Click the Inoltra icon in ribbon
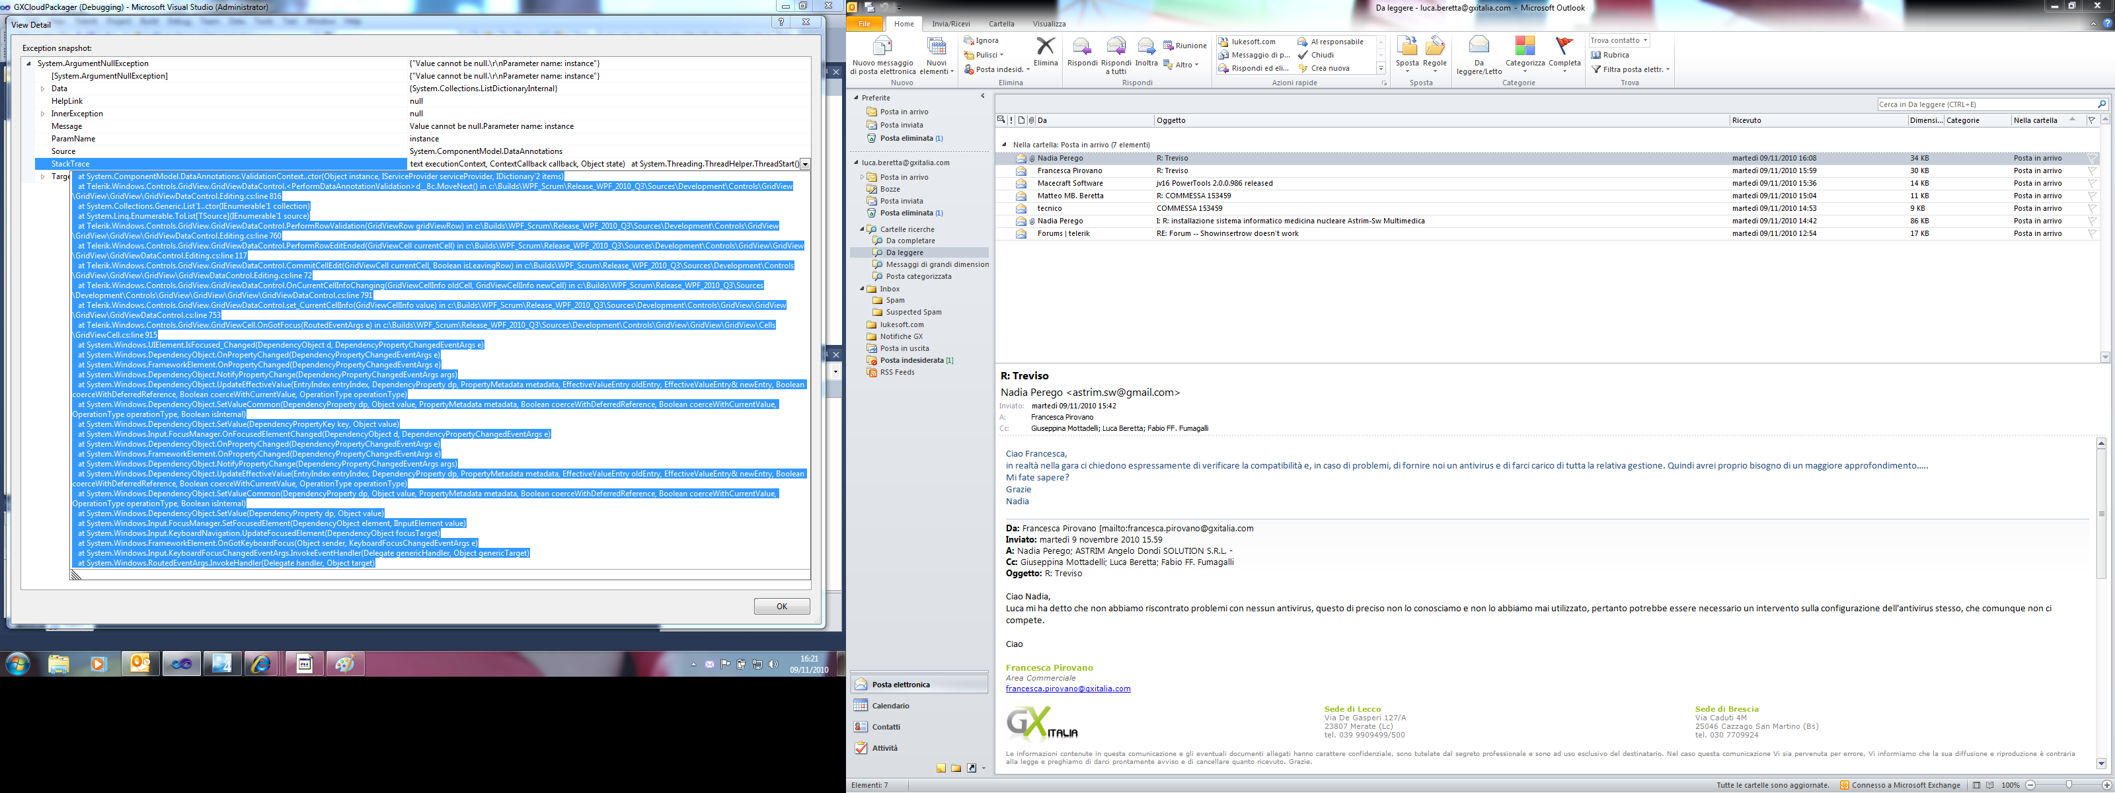The height and width of the screenshot is (793, 2115). [x=1146, y=47]
